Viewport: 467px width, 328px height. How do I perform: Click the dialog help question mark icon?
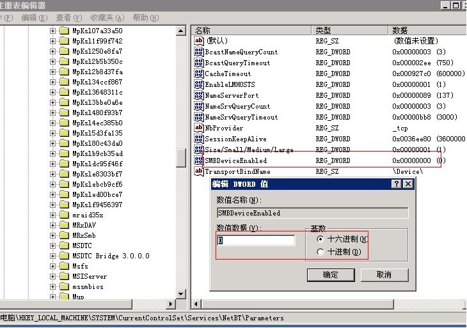(397, 184)
